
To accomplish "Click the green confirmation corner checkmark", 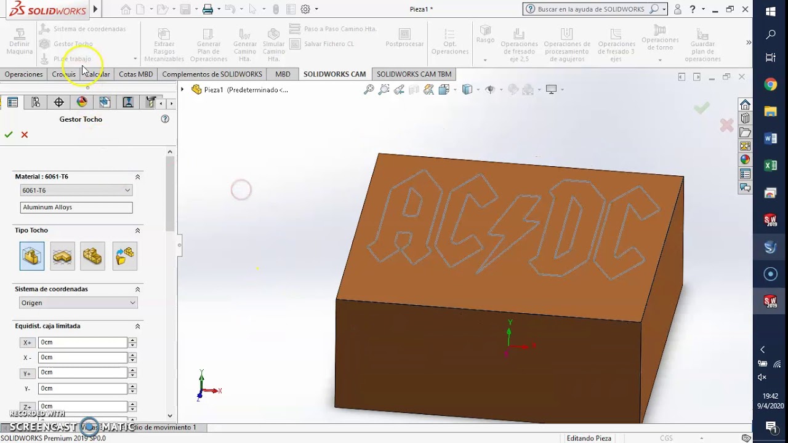I will (701, 109).
